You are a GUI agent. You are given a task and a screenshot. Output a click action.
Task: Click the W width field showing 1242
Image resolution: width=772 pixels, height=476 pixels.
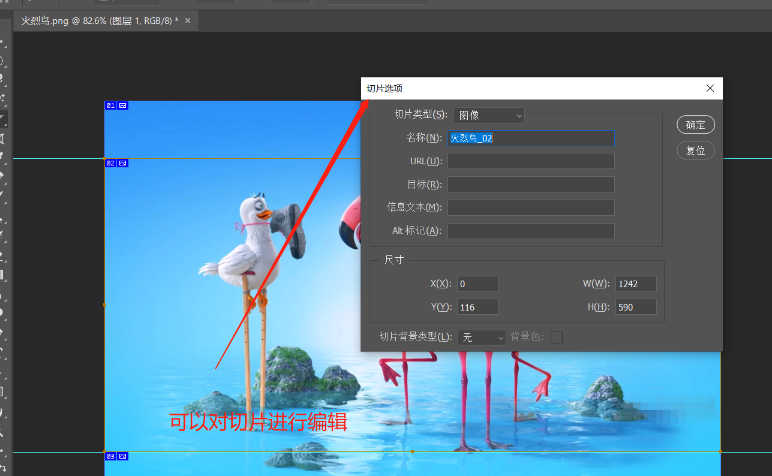(636, 284)
